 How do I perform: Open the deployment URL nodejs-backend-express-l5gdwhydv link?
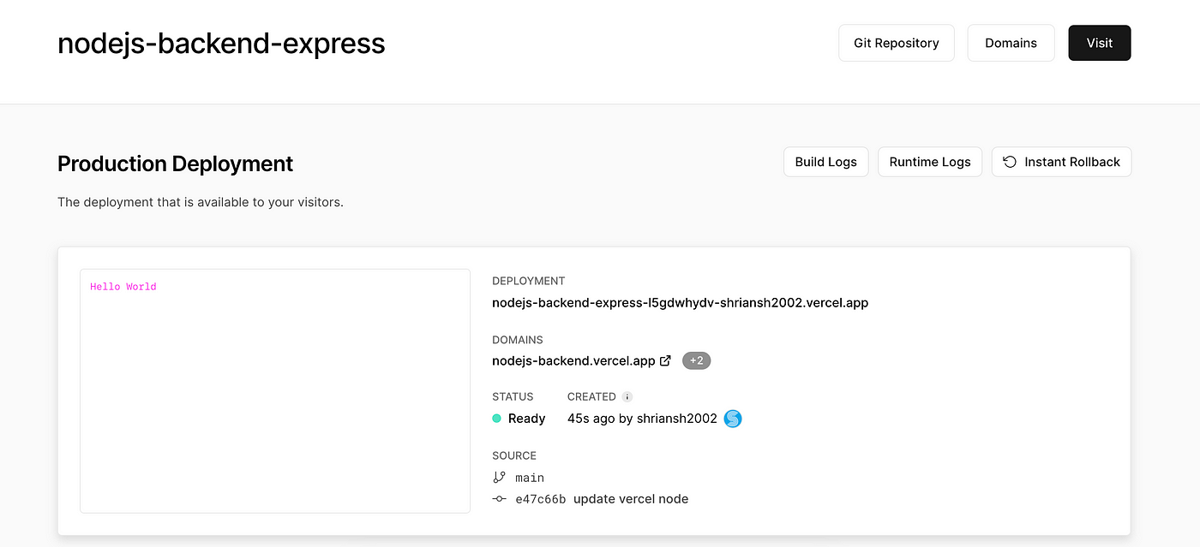click(681, 302)
